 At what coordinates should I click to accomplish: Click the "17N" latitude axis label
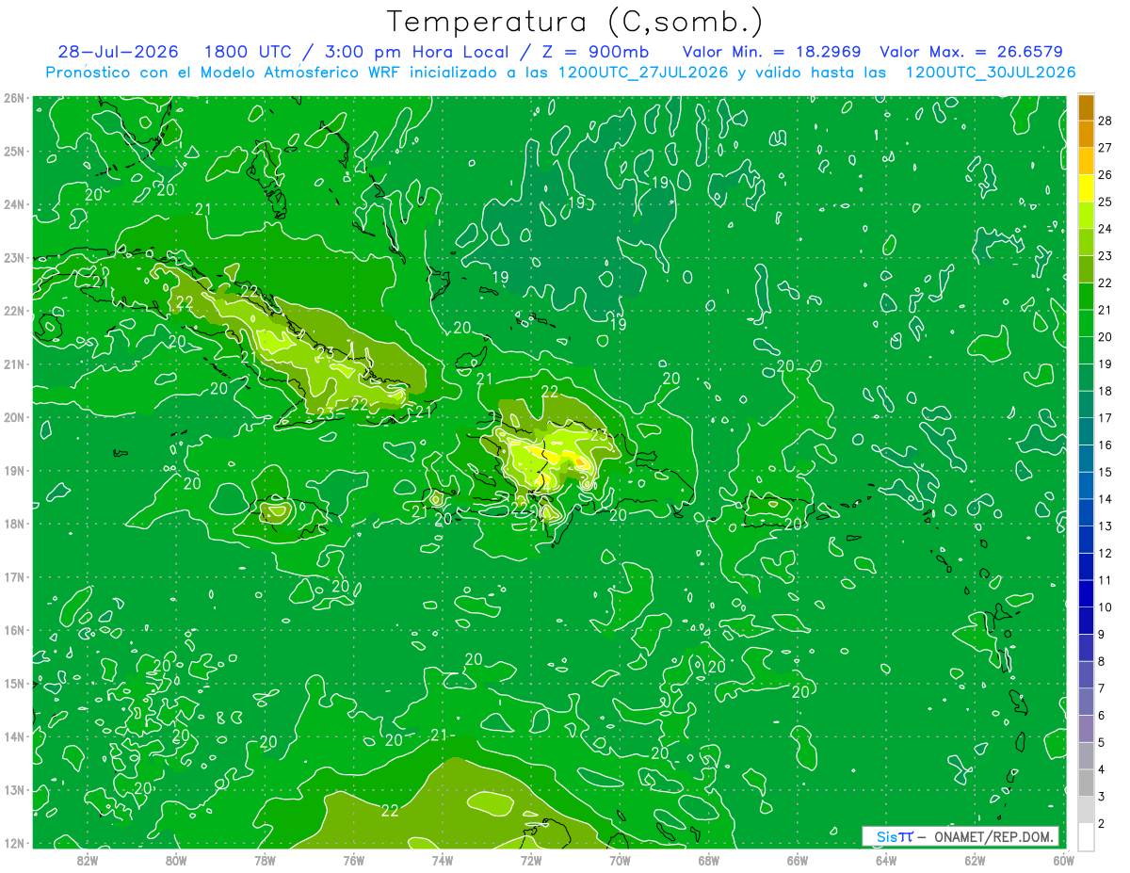[x=13, y=577]
